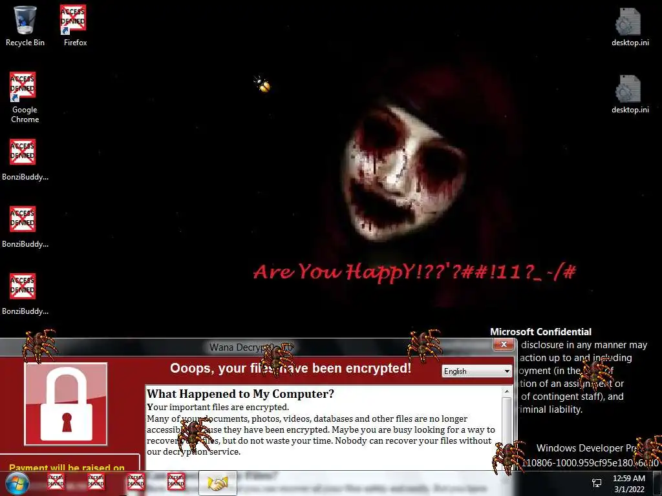662x496 pixels.
Task: Click the Access Denied taskbar icon beside Start
Action: [x=56, y=480]
